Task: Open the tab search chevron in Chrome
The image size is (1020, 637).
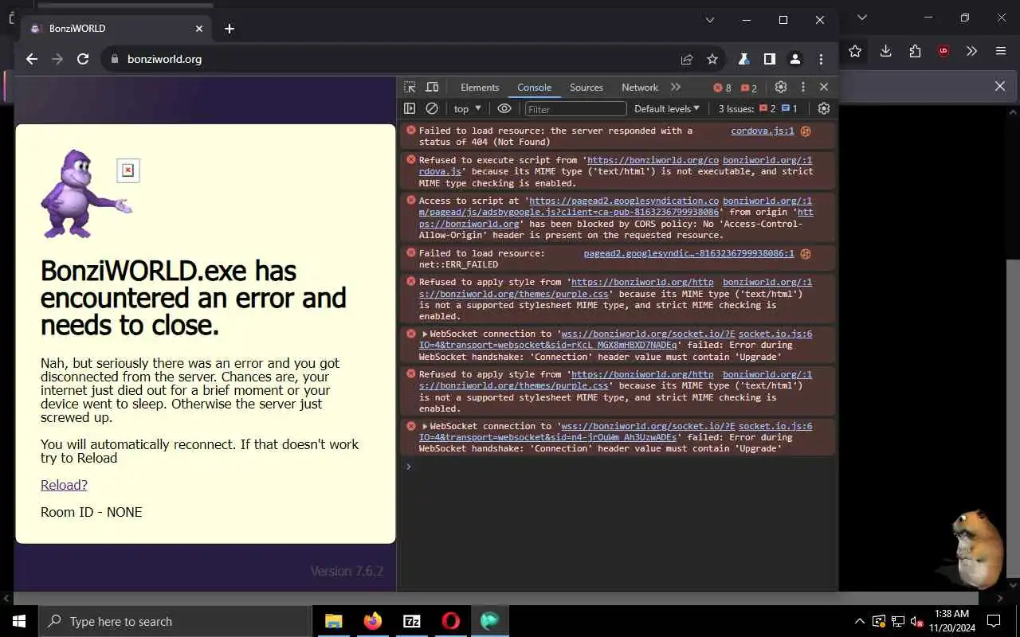Action: (710, 20)
